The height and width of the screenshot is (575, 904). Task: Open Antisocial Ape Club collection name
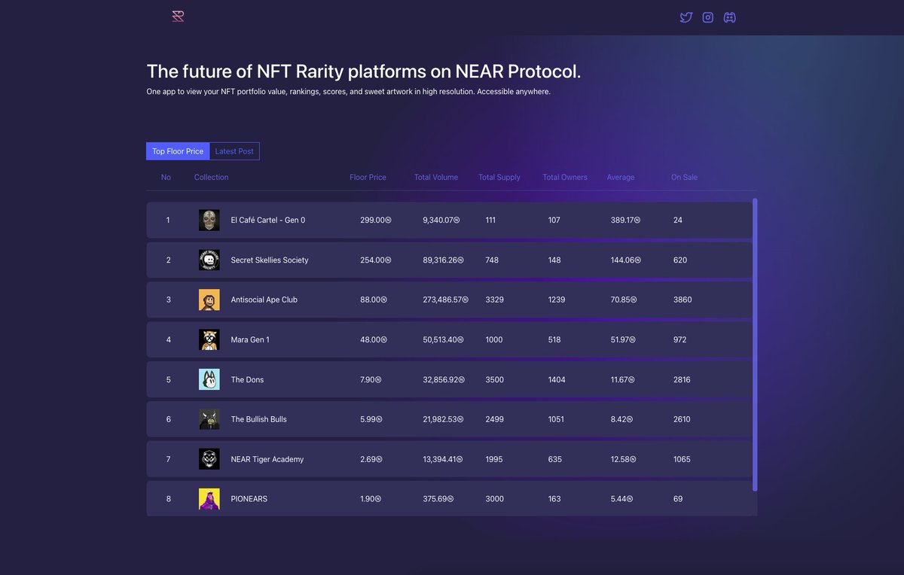click(x=264, y=300)
